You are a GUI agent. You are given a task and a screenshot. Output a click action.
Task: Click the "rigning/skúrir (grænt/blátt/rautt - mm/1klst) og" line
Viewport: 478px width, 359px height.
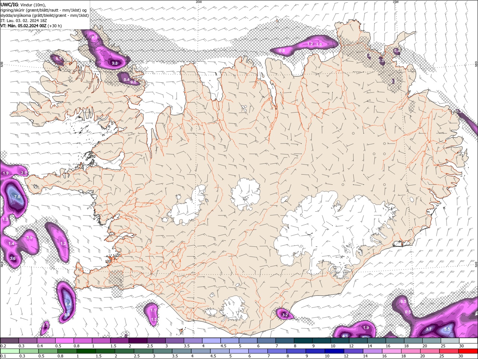pos(44,10)
